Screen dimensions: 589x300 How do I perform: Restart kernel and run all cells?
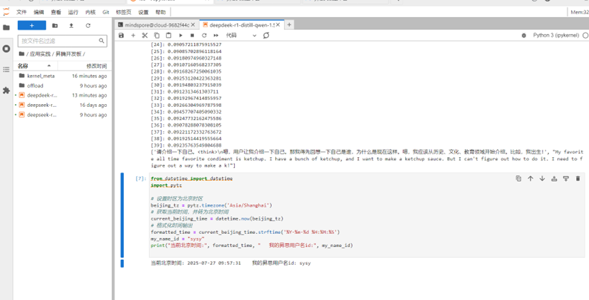[216, 35]
